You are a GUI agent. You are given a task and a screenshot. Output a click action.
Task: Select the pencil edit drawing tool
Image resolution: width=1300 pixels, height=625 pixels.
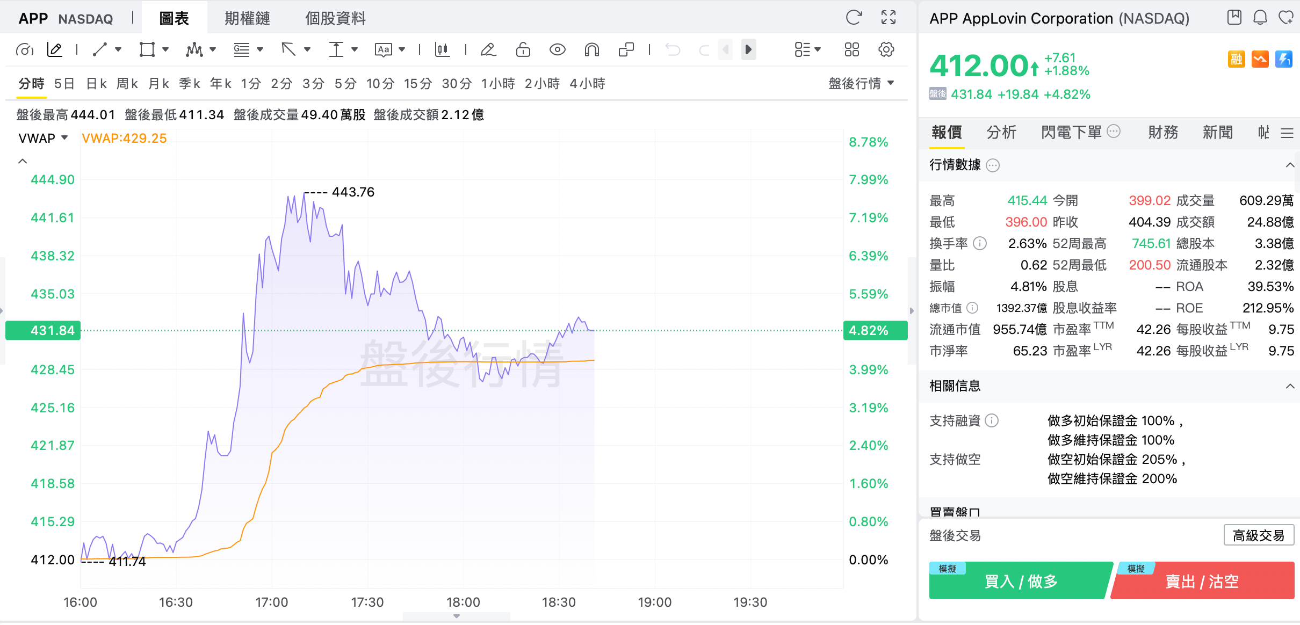pyautogui.click(x=55, y=50)
